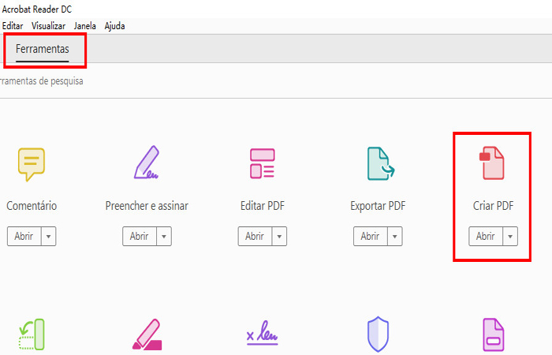The height and width of the screenshot is (355, 552).
Task: Select the green organize pages icon
Action: [32, 334]
